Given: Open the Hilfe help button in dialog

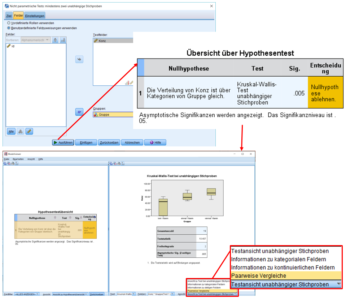Looking at the screenshot, I should pyautogui.click(x=155, y=142).
